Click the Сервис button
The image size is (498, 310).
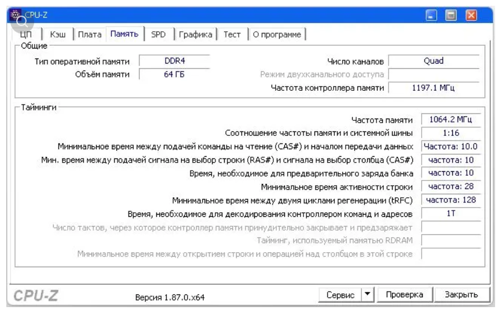(340, 295)
